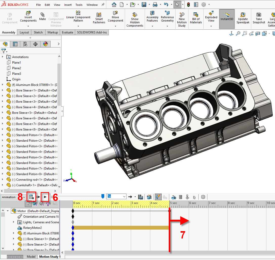Screen dimensions: 275x260
Task: Toggle the Filter Selected button in motion tree
Action: [48, 204]
